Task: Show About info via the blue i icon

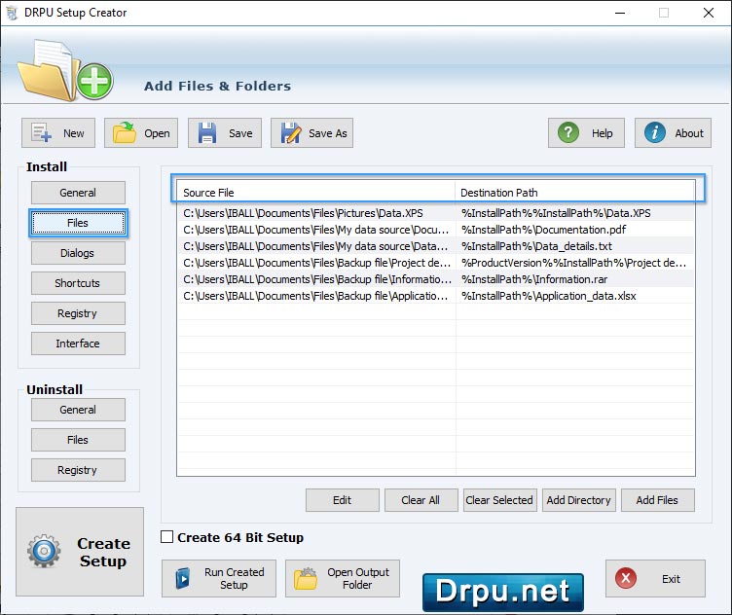Action: pyautogui.click(x=674, y=133)
